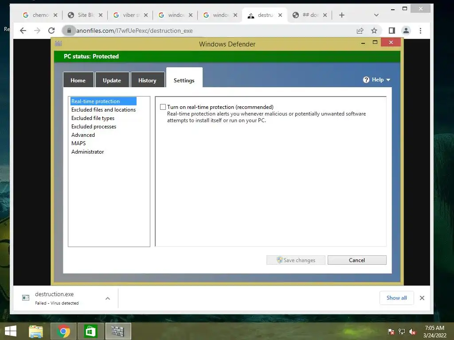The image size is (454, 340).
Task: Open Windows Defender Home tab
Action: pos(78,80)
